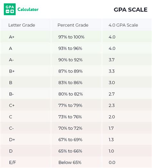The image size is (152, 168).
Task: Select the 4.0 GPA Scale column header
Action: pos(123,25)
